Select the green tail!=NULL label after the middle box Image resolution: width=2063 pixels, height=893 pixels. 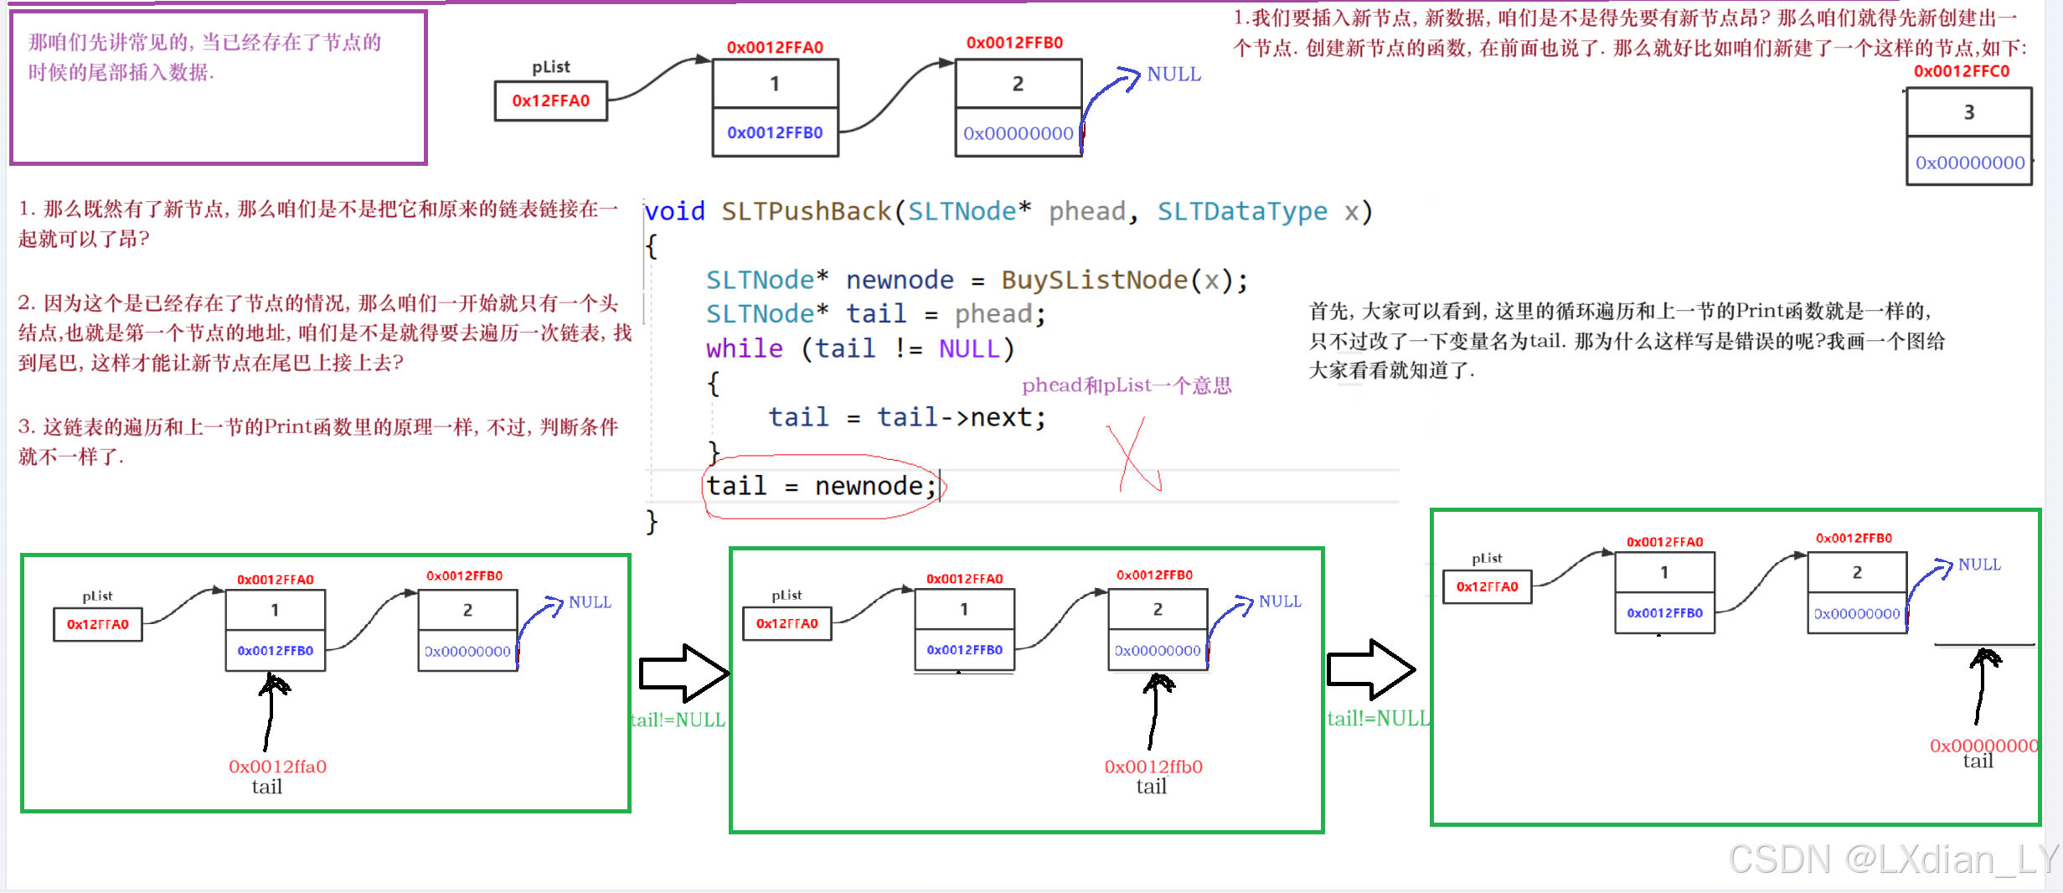pos(1379,718)
